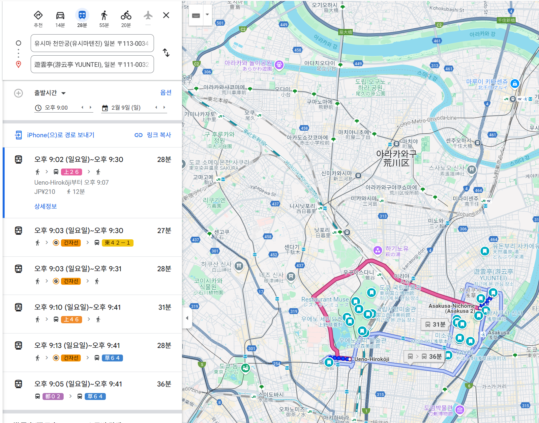Open 상세정보 details for first route
This screenshot has height=423, width=539.
click(45, 206)
